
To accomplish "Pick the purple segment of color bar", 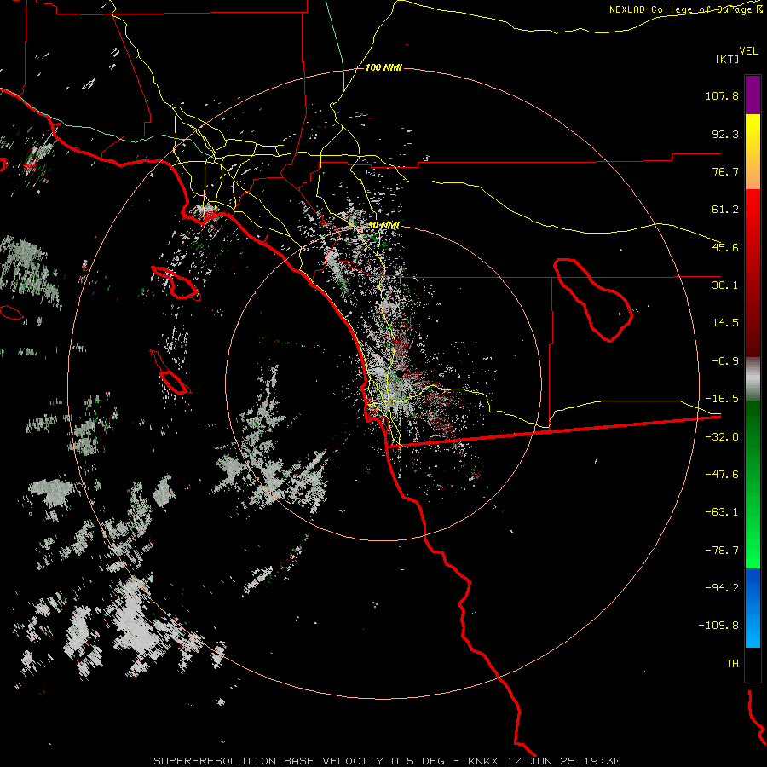I will pyautogui.click(x=753, y=95).
